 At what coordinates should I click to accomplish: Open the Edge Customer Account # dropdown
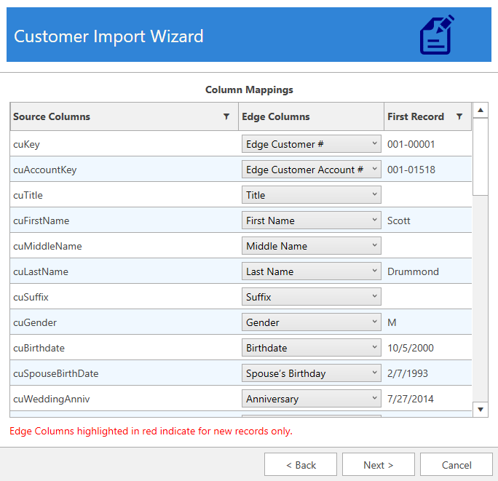coord(311,170)
